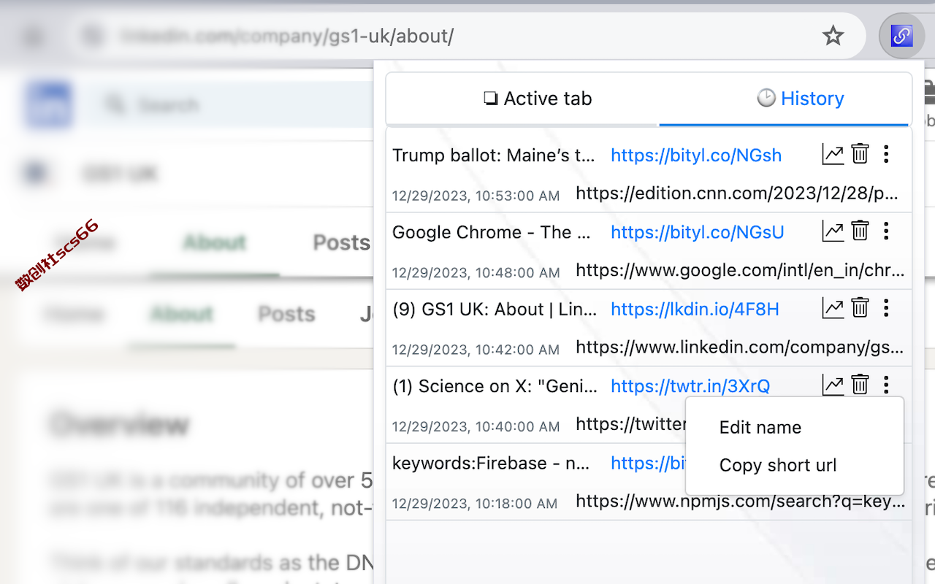Image resolution: width=935 pixels, height=584 pixels.
Task: View stats for the Trump ballot link
Action: point(833,154)
